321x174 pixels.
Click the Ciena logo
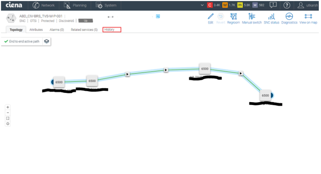click(14, 5)
